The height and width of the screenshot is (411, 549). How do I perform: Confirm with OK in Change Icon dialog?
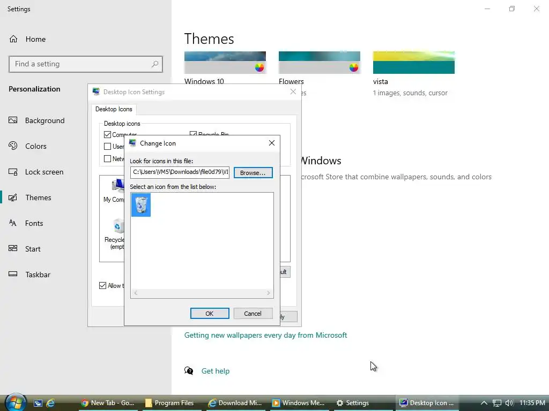point(210,314)
